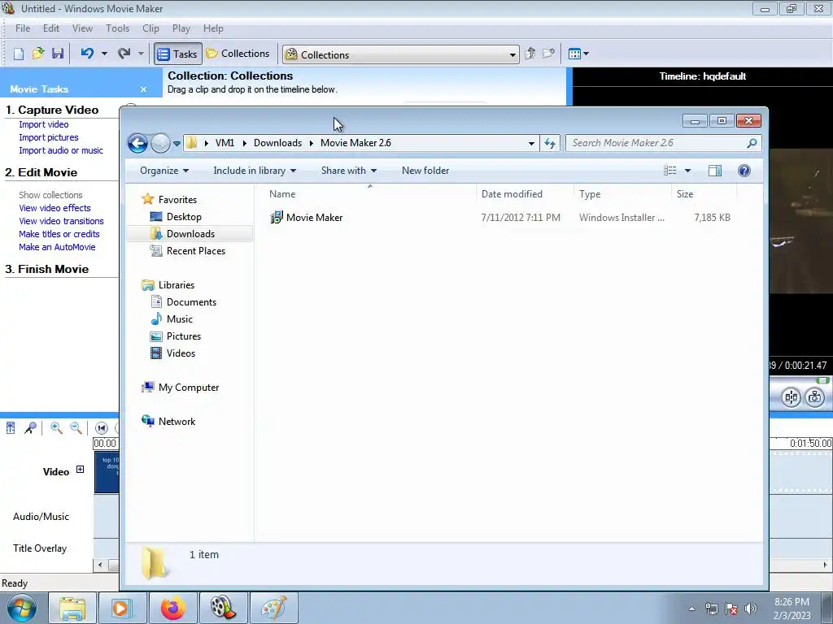
Task: Click the New Project icon in Movie Maker toolbar
Action: [19, 54]
